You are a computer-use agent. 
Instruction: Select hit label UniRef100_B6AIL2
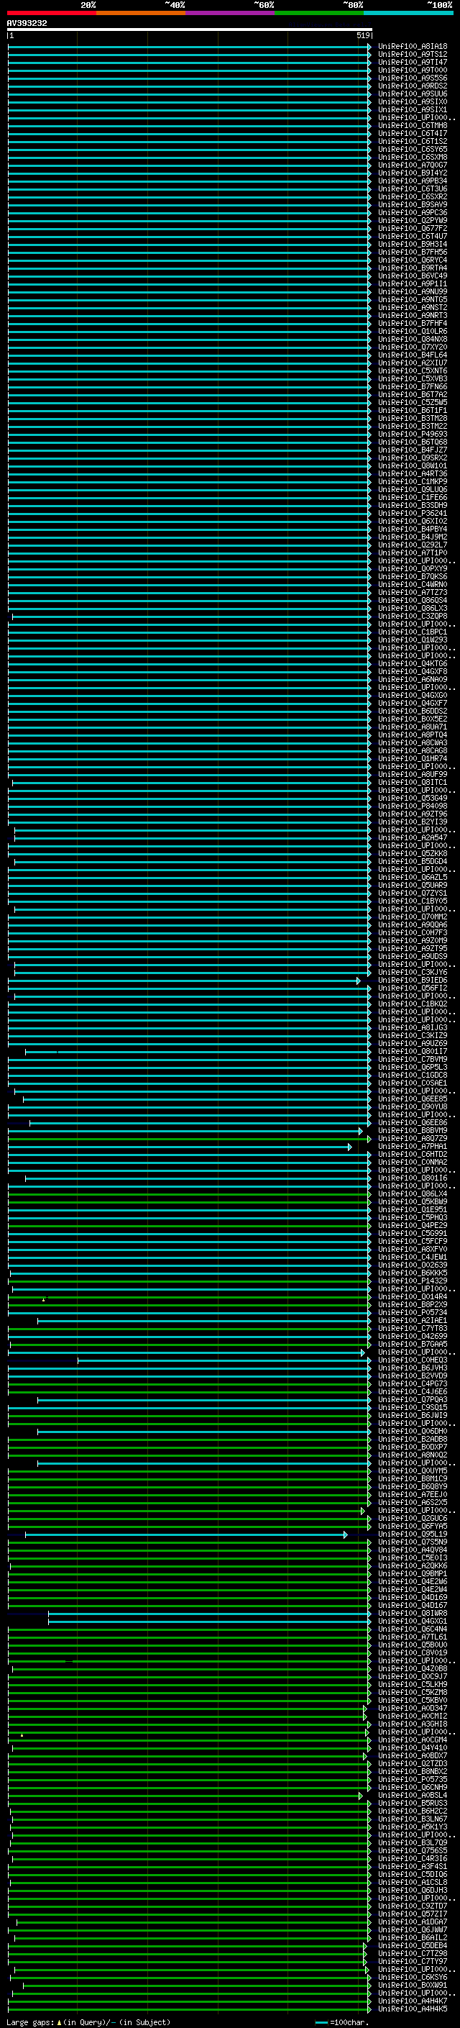pos(413,1937)
